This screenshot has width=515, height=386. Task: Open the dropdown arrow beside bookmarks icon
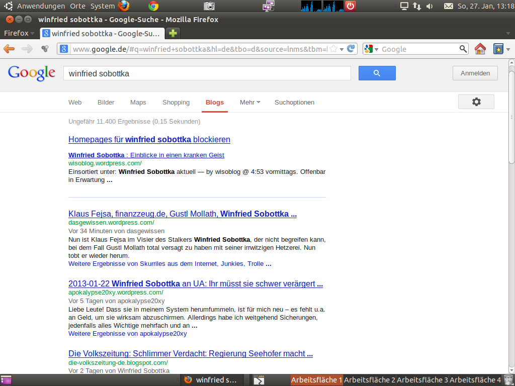click(508, 49)
